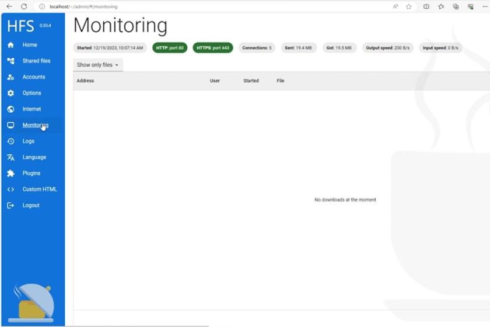Screen dimensions: 490x327
Task: Open browser settings and more menu
Action: pos(485,6)
